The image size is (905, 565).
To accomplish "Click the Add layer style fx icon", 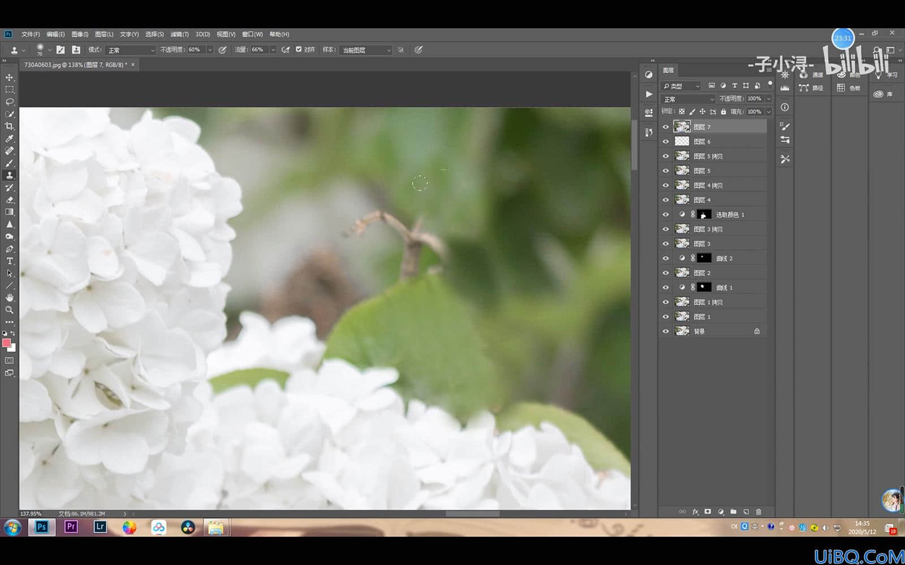I will (x=695, y=512).
